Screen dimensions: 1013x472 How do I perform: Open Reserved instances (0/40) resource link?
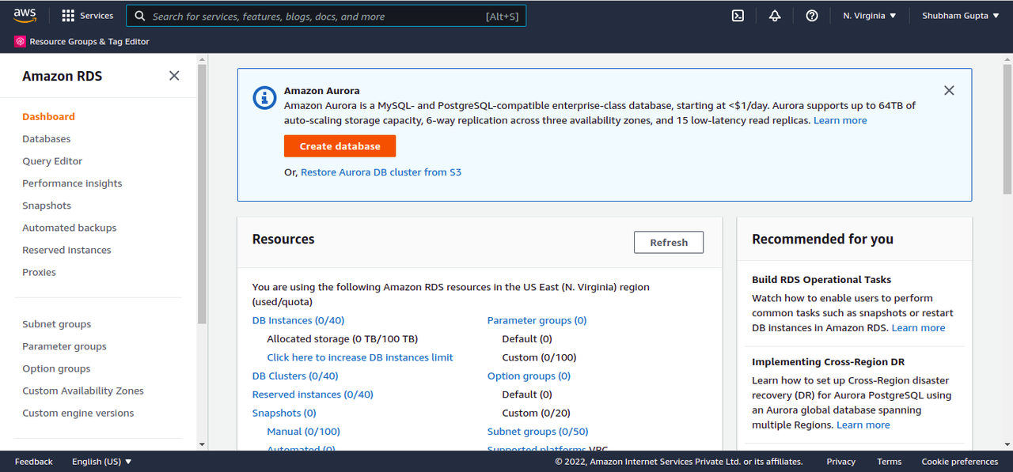313,394
